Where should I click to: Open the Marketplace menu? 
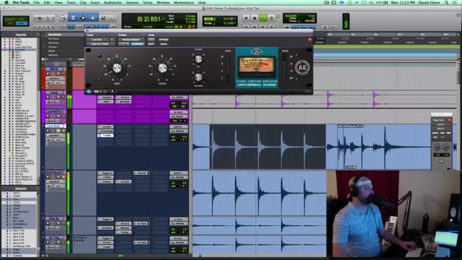184,3
